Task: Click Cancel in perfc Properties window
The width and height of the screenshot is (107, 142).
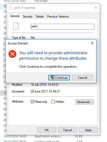Action: click(x=67, y=130)
